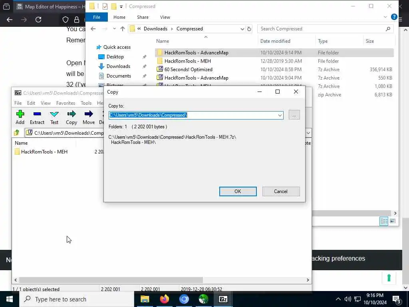Select 60 Seconds! Optimized archive
409x307 pixels.
[x=189, y=70]
